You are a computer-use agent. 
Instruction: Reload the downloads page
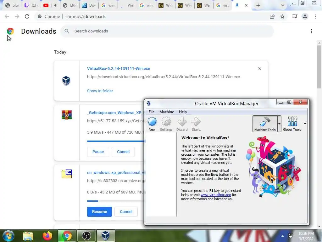point(27,16)
